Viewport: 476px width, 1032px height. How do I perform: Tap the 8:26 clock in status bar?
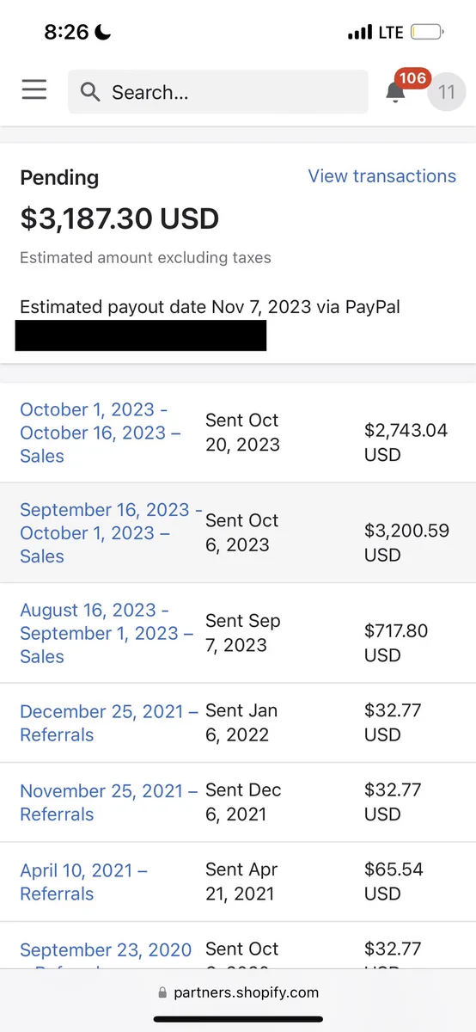click(x=67, y=33)
